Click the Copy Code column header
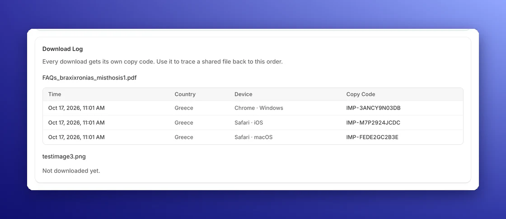Viewport: 506px width, 219px height. click(361, 94)
